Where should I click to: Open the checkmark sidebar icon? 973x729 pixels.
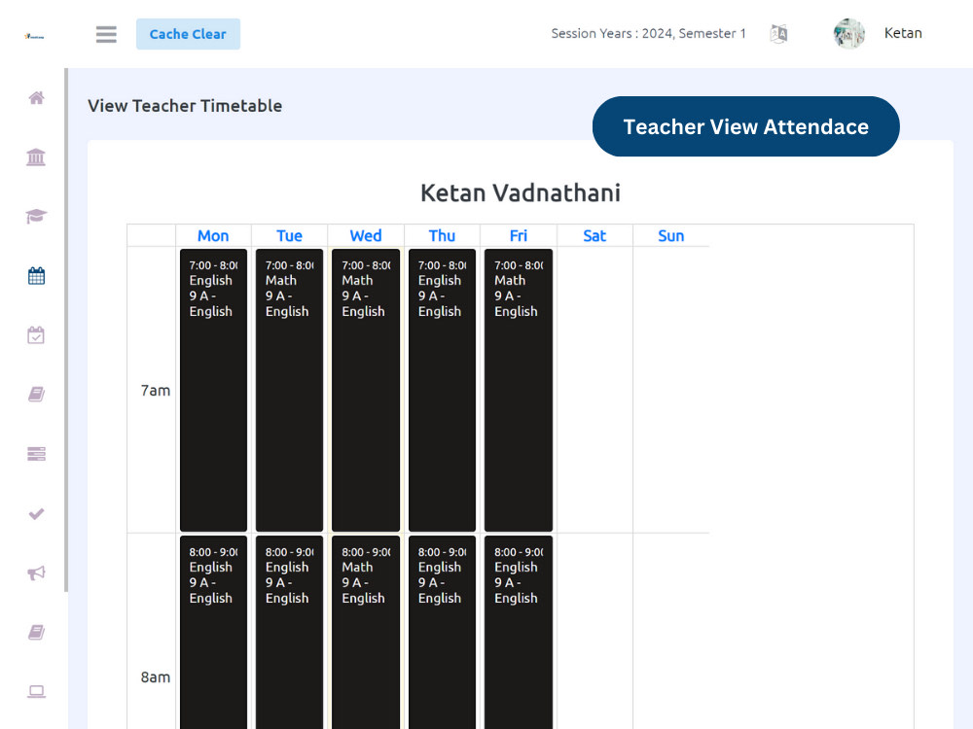(37, 514)
